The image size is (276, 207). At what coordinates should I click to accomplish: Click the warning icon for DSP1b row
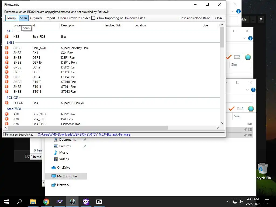7,62
